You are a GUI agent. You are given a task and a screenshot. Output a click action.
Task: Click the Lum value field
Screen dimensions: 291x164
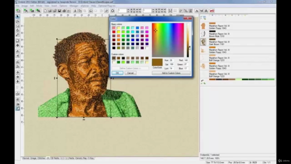171,68
